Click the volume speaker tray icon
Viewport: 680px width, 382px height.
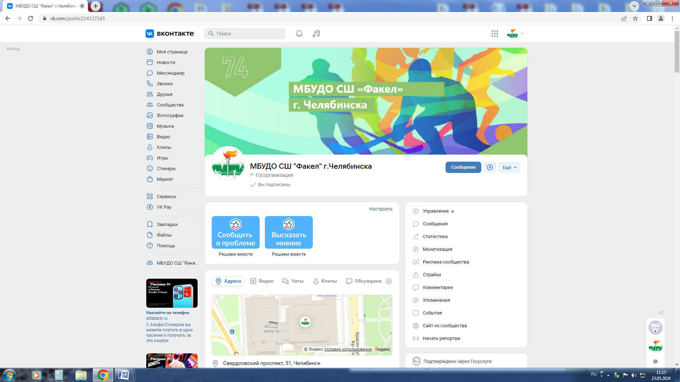pos(634,375)
